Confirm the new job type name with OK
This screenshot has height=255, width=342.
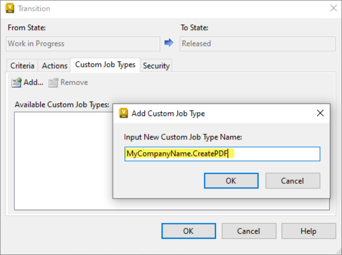point(231,181)
